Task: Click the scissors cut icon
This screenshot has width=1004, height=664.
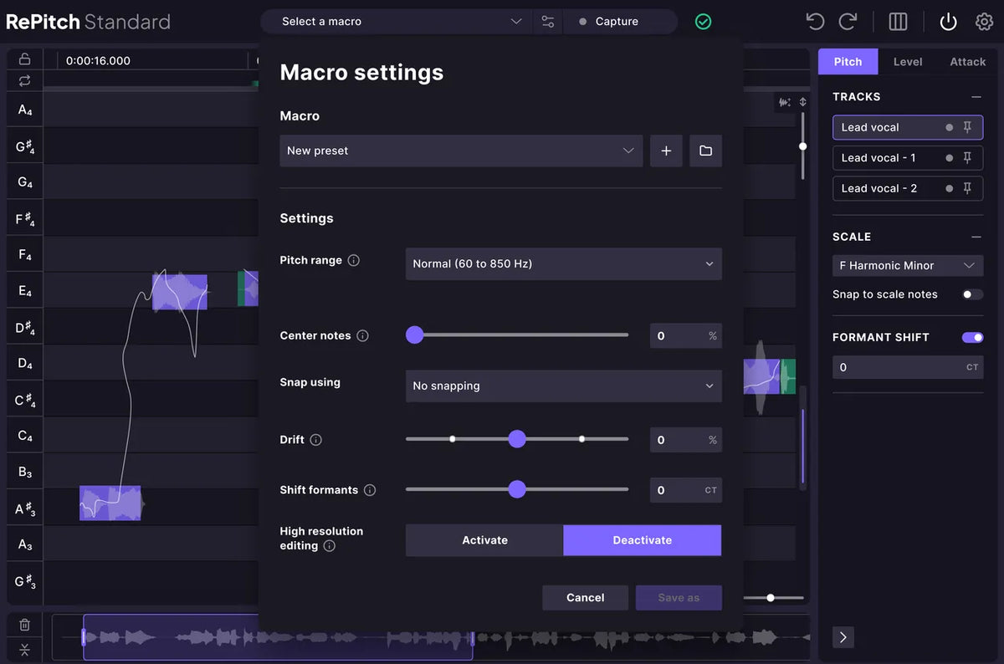Action: click(24, 649)
